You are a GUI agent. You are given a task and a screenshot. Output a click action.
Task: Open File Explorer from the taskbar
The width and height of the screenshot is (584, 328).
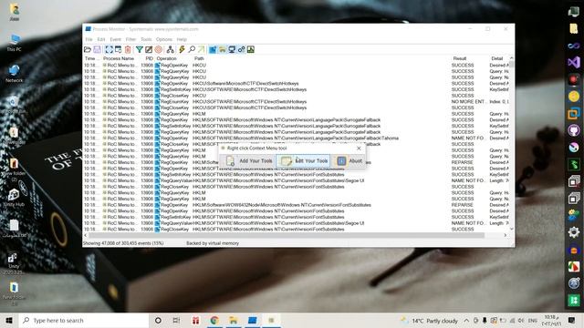click(234, 320)
